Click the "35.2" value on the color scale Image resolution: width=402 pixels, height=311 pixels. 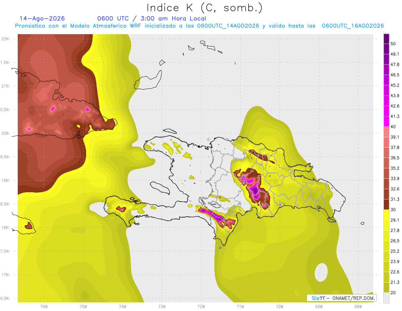click(395, 168)
